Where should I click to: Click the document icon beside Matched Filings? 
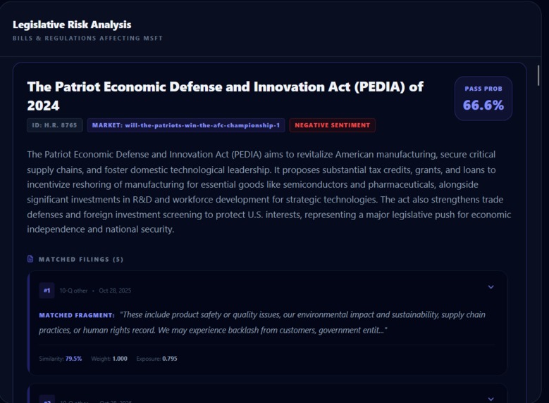[x=30, y=259]
